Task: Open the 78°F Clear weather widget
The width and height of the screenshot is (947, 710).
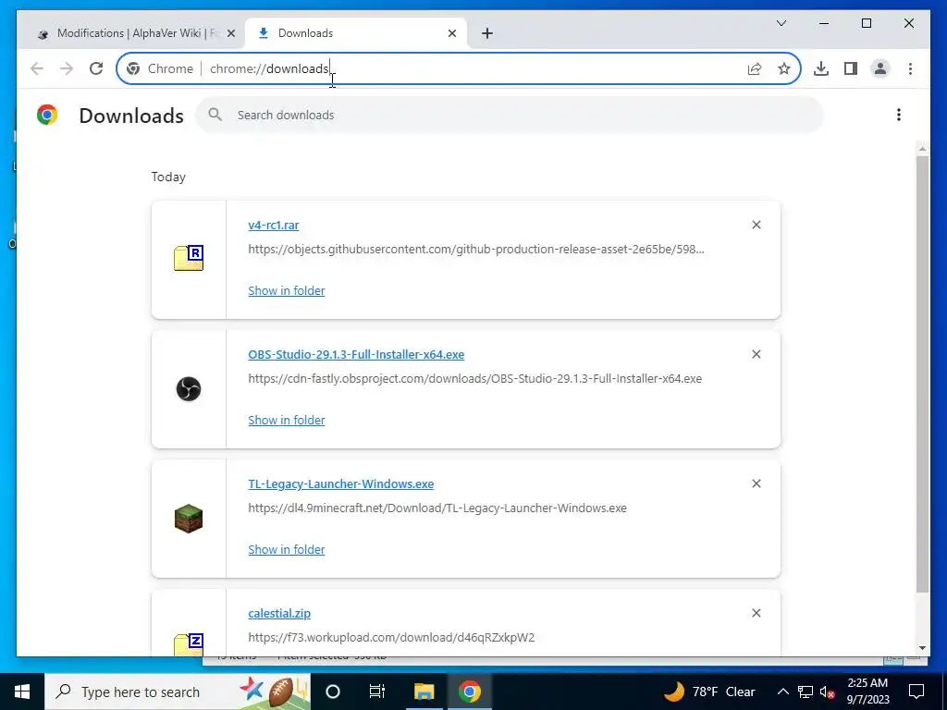Action: coord(709,692)
